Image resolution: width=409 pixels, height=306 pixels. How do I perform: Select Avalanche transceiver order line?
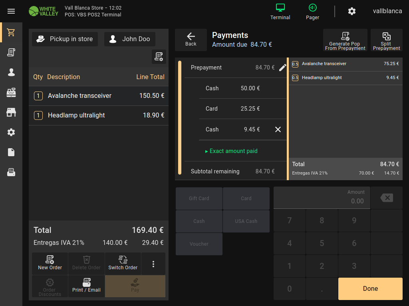pyautogui.click(x=99, y=96)
